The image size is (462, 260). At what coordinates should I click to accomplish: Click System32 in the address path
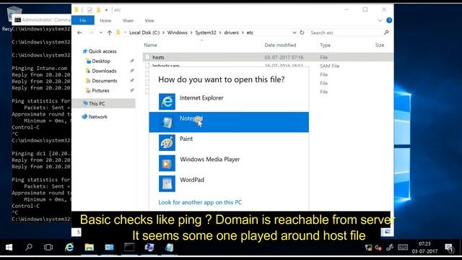pyautogui.click(x=206, y=32)
